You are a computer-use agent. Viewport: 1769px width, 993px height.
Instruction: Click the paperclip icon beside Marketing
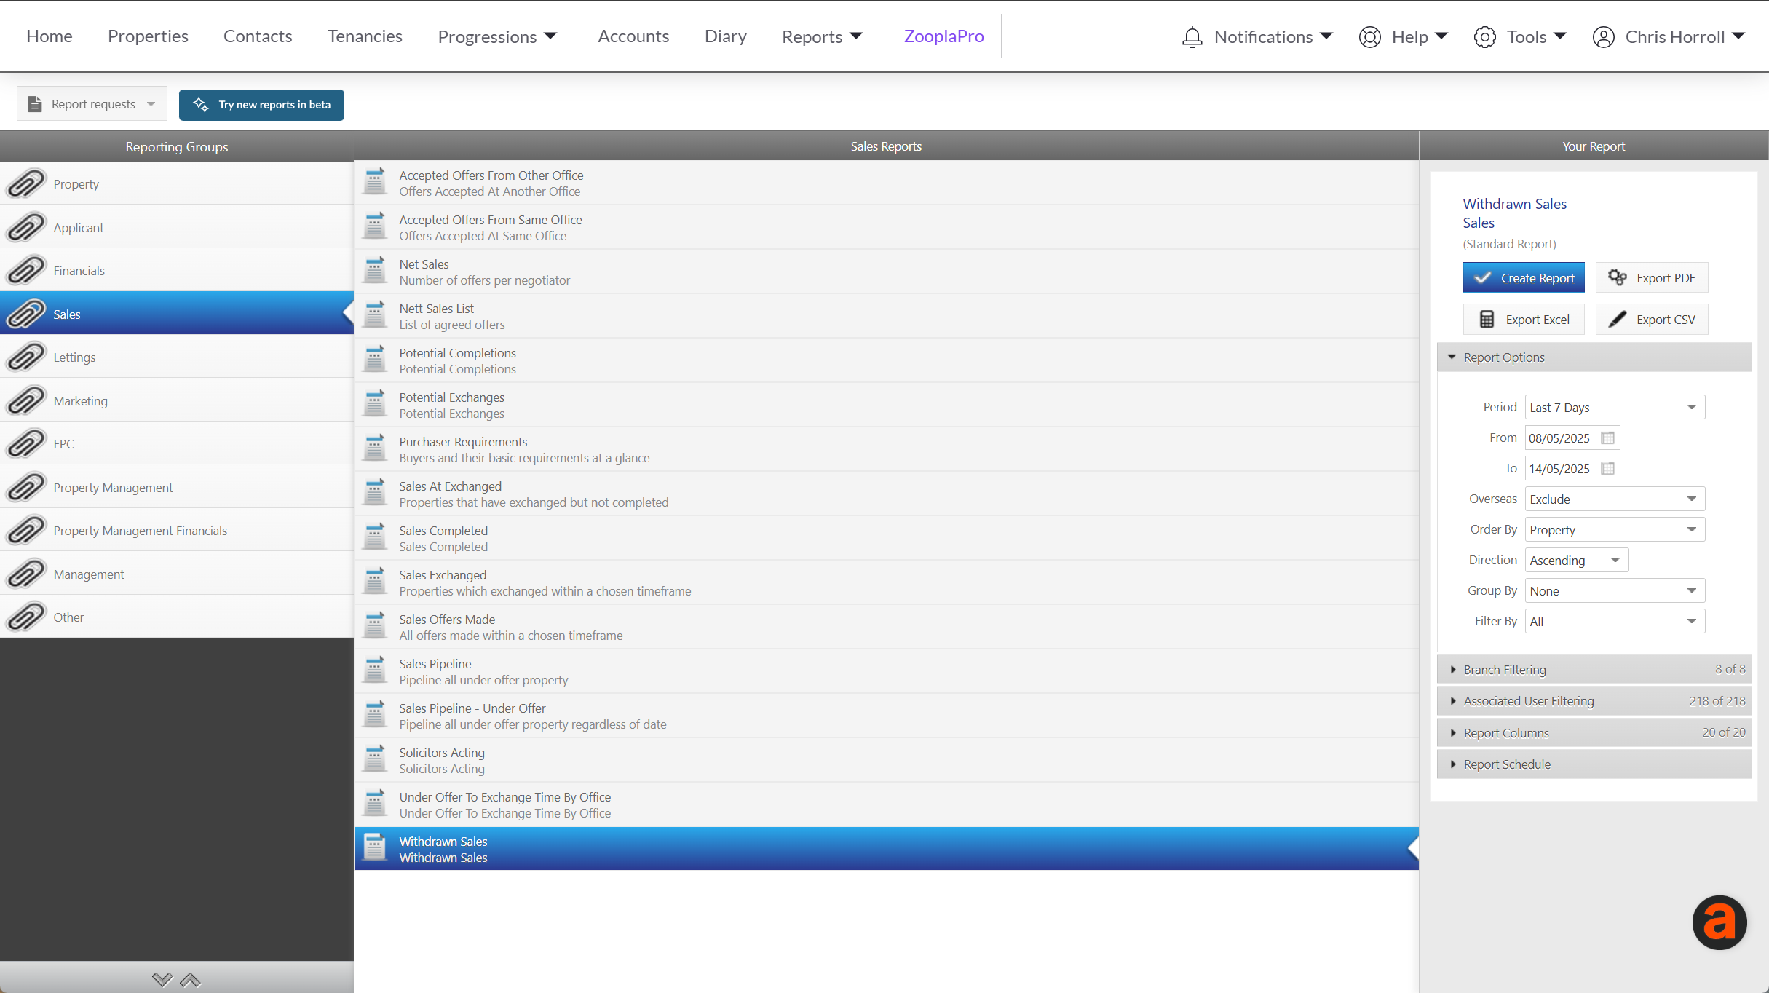pyautogui.click(x=26, y=400)
